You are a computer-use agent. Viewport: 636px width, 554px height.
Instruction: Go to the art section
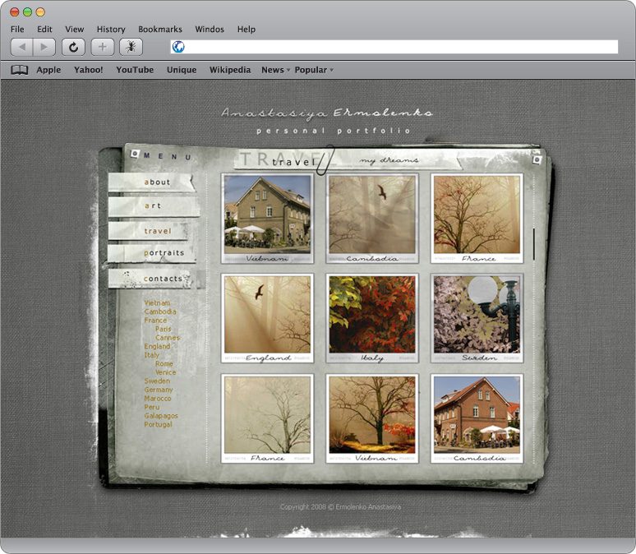pyautogui.click(x=153, y=205)
